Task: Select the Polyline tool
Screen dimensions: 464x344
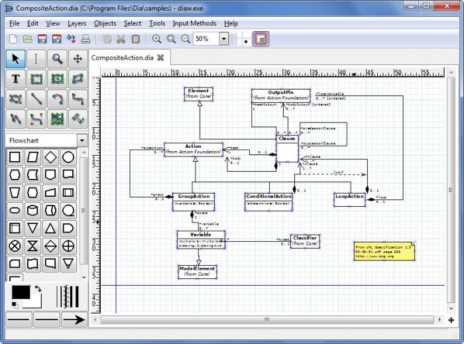Action: pyautogui.click(x=16, y=119)
